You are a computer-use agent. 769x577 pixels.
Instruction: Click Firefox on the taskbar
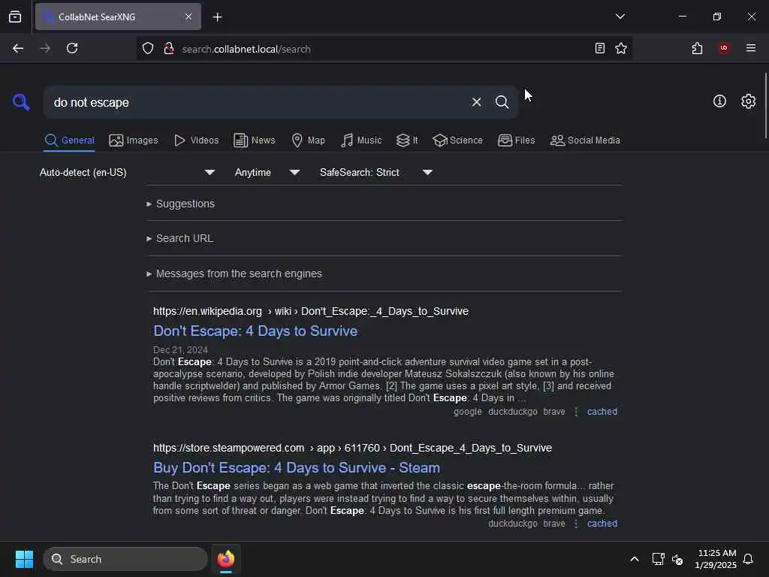pos(226,559)
